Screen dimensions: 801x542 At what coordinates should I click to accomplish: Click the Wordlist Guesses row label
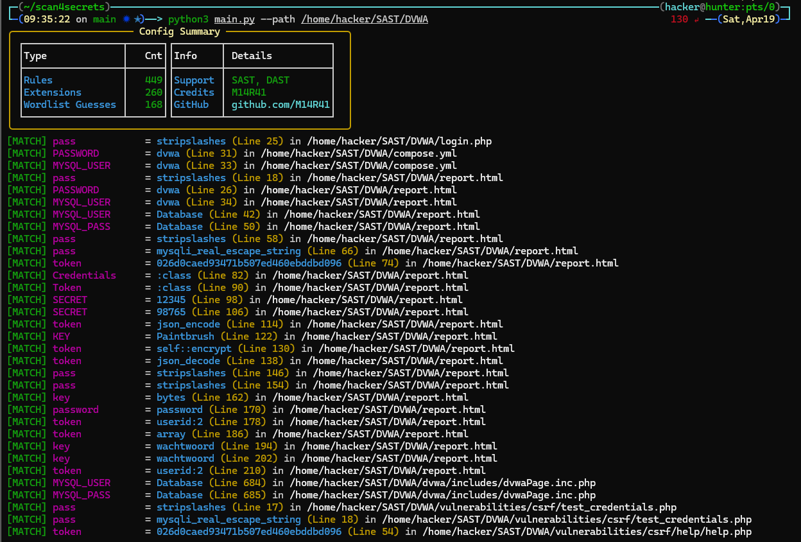70,105
